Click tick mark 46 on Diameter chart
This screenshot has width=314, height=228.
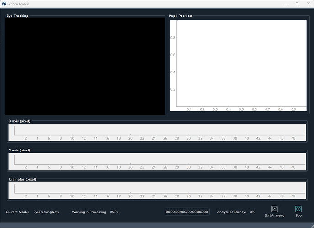[282, 196]
